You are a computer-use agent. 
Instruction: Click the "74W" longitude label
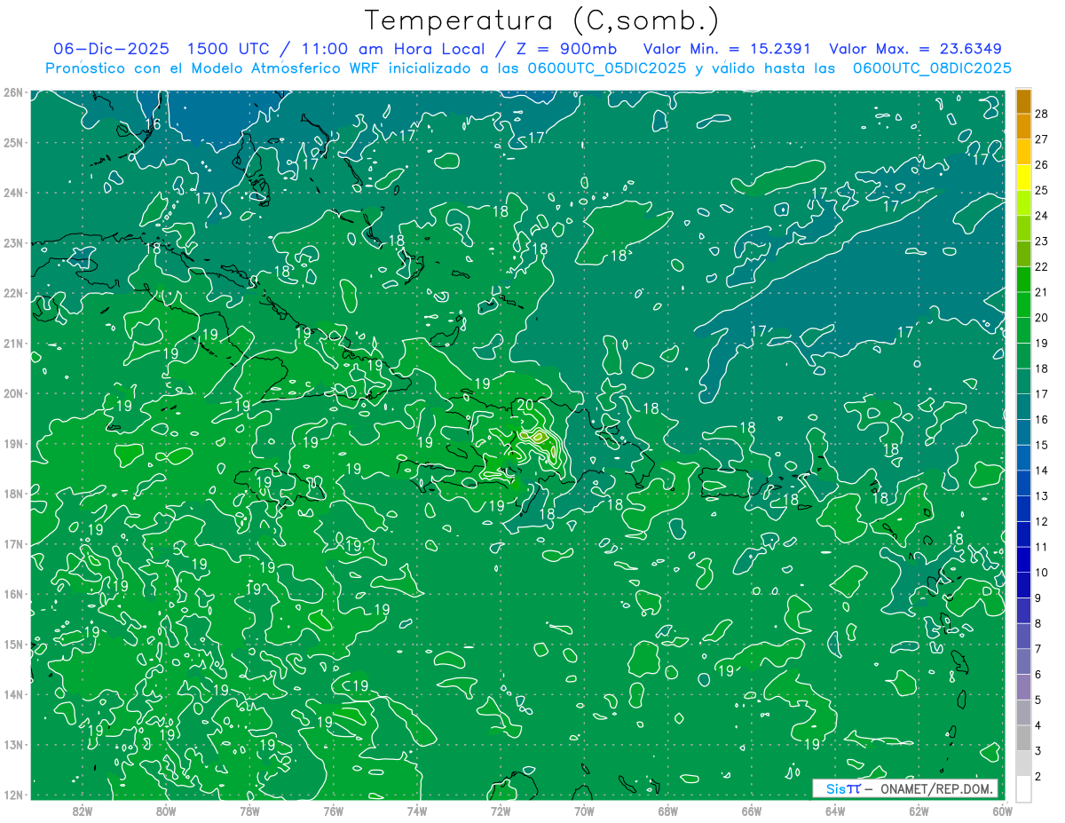click(416, 810)
